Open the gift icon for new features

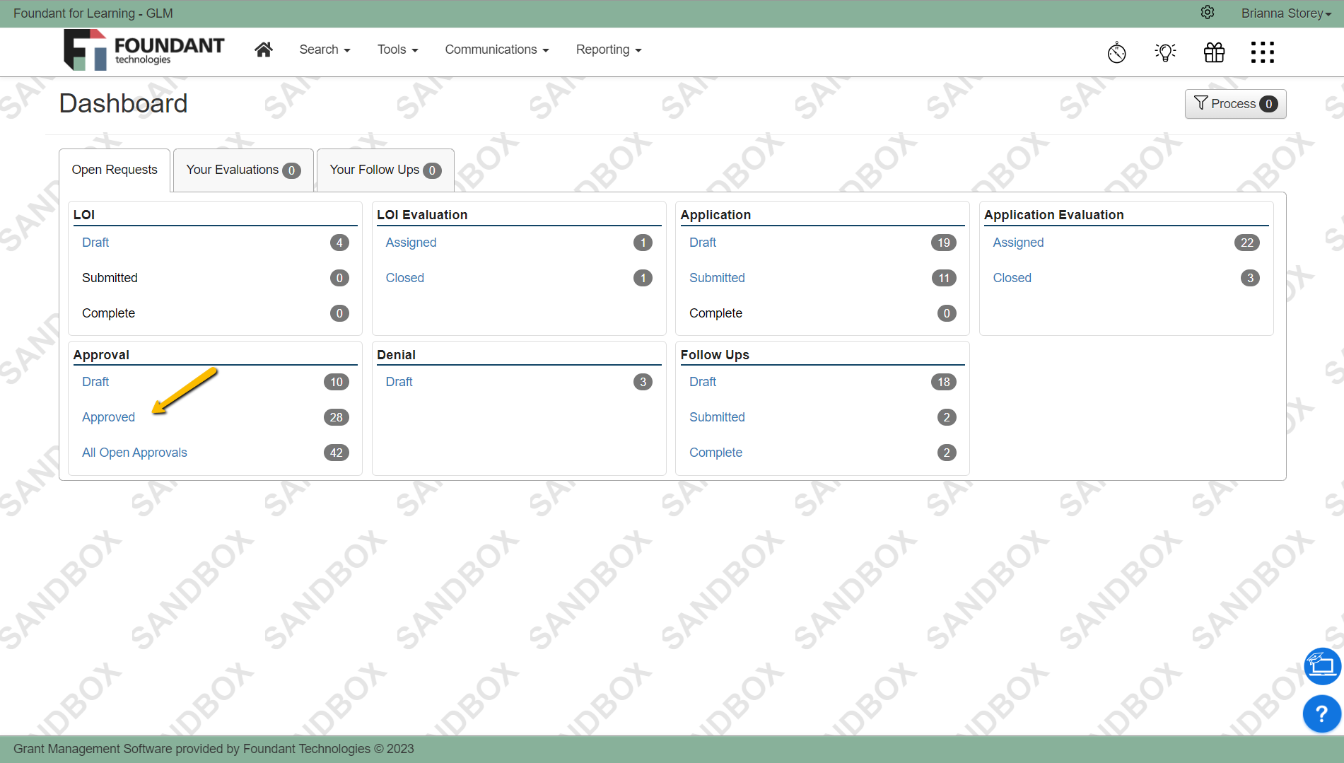point(1214,52)
